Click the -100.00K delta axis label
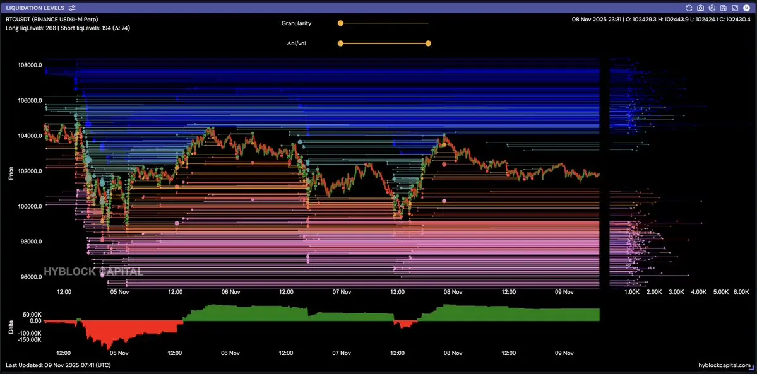This screenshot has width=757, height=374. (31, 333)
